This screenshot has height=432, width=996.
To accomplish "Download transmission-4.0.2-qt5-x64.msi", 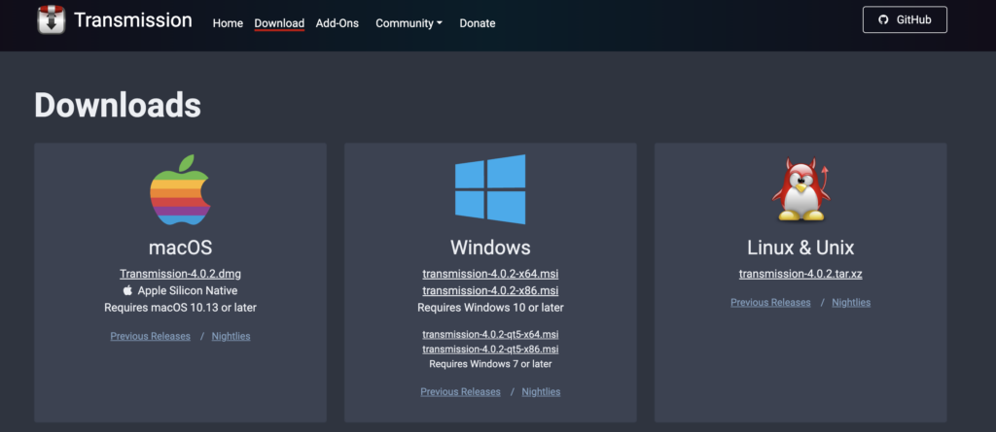I will tap(490, 334).
